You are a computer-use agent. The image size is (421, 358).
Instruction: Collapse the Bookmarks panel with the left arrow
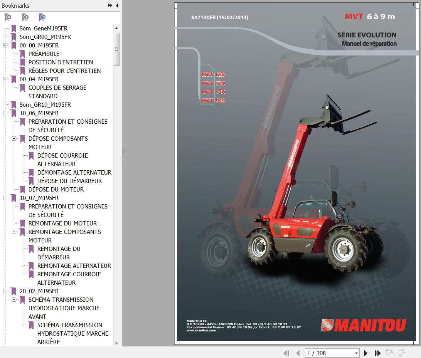point(117,5)
